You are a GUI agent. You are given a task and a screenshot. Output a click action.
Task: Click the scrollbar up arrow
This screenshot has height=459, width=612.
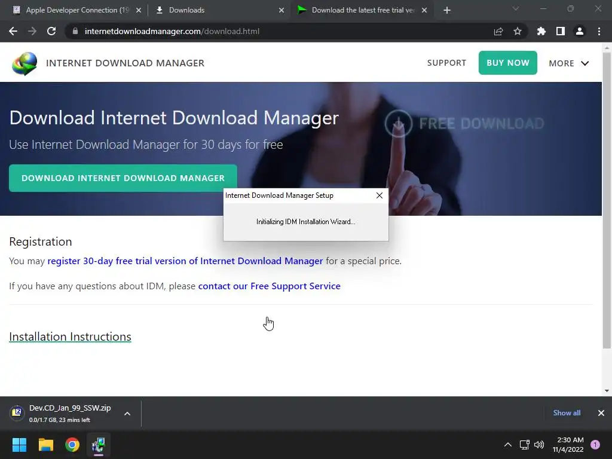pyautogui.click(x=607, y=48)
